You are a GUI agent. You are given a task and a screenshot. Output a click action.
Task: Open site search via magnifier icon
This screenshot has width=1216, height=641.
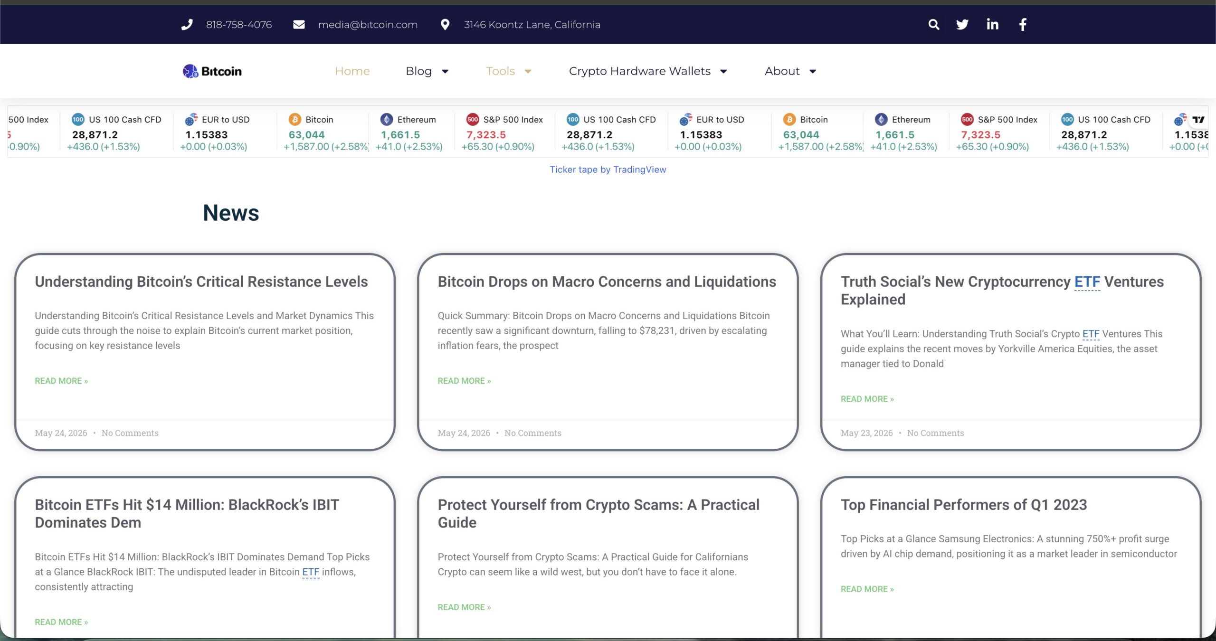click(x=934, y=25)
